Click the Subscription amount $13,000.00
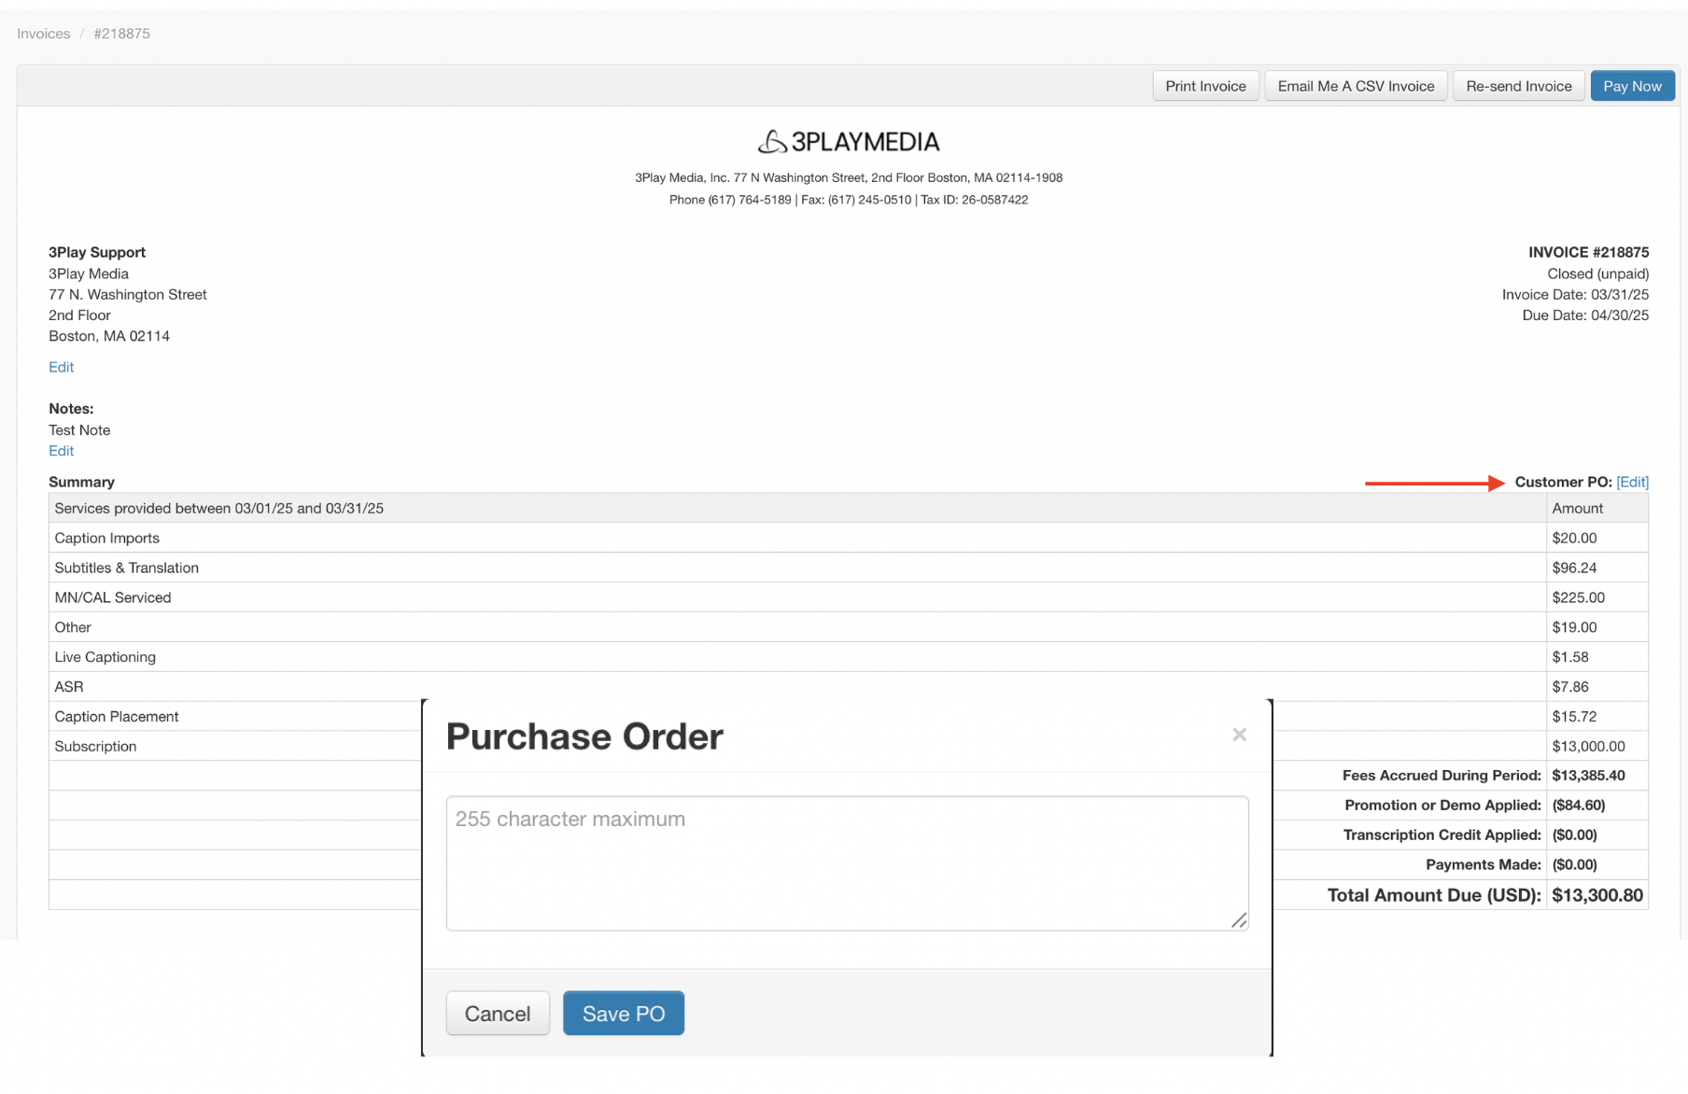This screenshot has height=1094, width=1688. (x=1588, y=746)
